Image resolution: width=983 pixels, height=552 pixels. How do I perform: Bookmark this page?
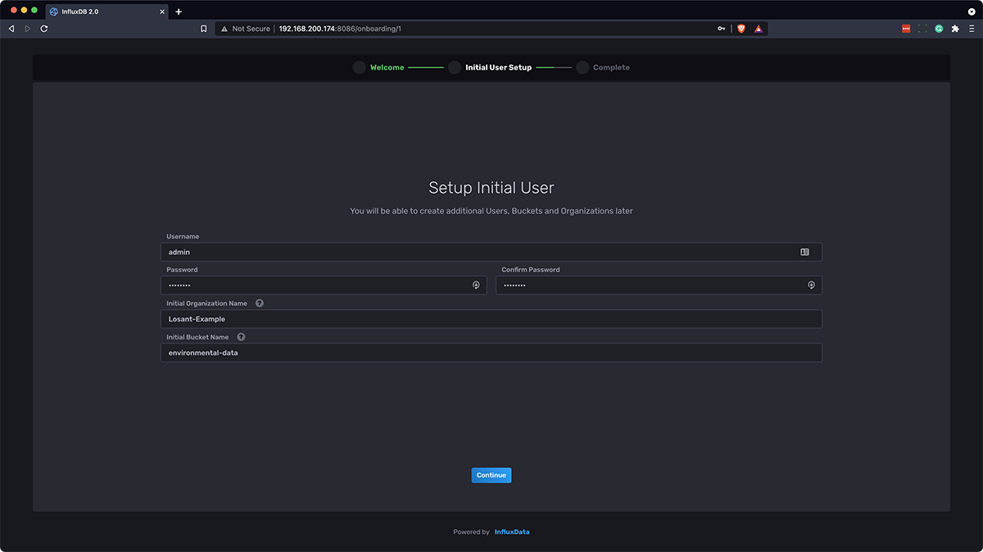coord(204,29)
